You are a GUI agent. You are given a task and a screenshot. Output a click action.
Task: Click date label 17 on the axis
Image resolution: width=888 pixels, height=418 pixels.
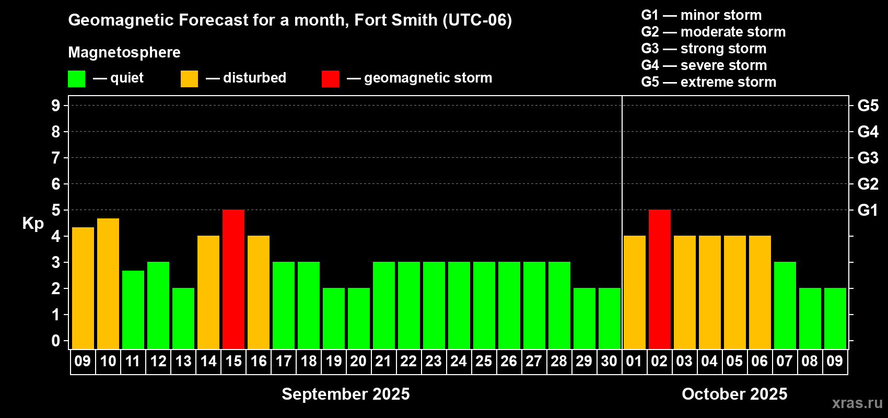(284, 361)
